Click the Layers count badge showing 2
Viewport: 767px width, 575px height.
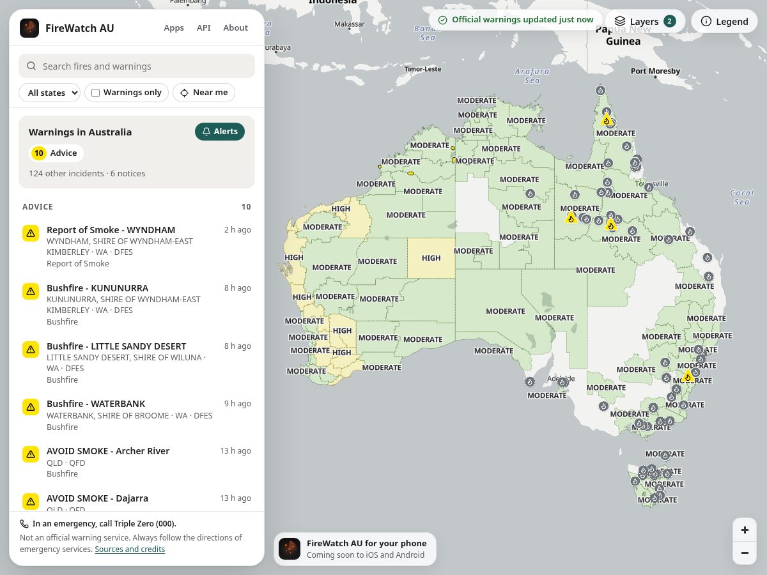pyautogui.click(x=670, y=21)
